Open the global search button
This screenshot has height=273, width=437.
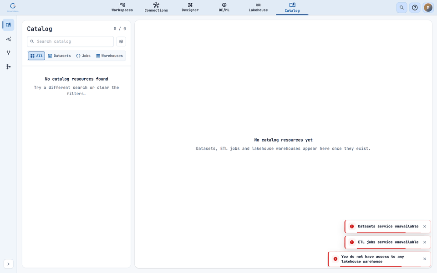pos(401,8)
